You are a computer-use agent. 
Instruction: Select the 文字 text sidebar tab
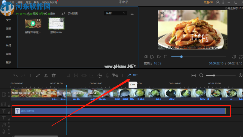9,20
